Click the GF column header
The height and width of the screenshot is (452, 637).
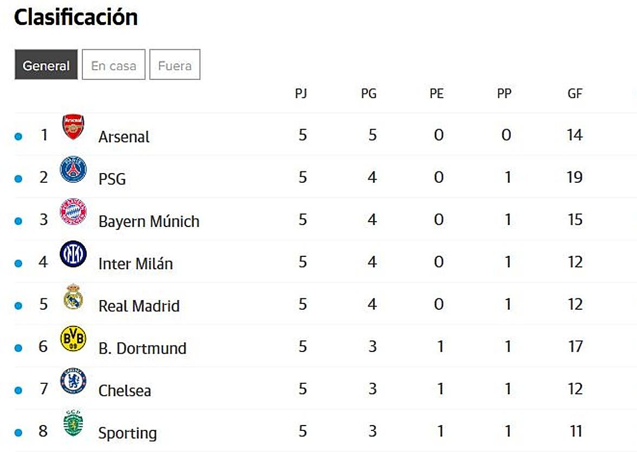pyautogui.click(x=575, y=94)
